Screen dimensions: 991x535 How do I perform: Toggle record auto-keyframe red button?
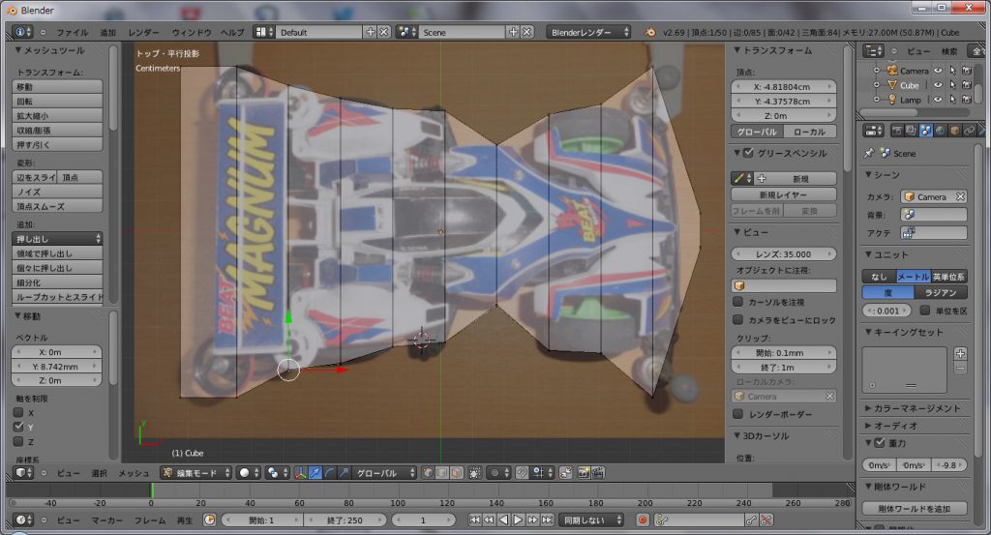pos(643,520)
